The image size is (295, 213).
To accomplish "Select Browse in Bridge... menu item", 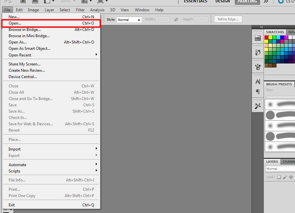I will pyautogui.click(x=51, y=30).
